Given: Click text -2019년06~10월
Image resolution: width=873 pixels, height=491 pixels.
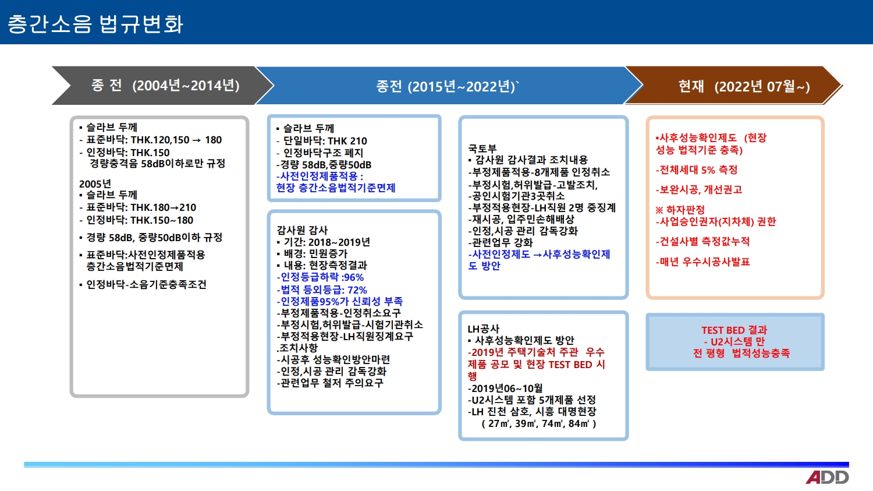Looking at the screenshot, I should click(505, 388).
